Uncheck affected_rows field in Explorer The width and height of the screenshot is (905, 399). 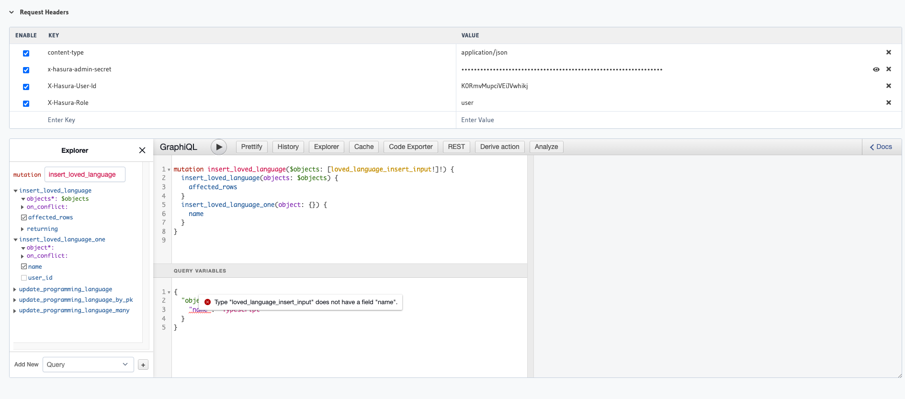coord(24,217)
